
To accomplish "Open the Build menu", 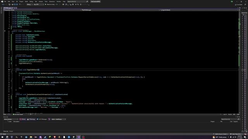I will click(x=26, y=2).
